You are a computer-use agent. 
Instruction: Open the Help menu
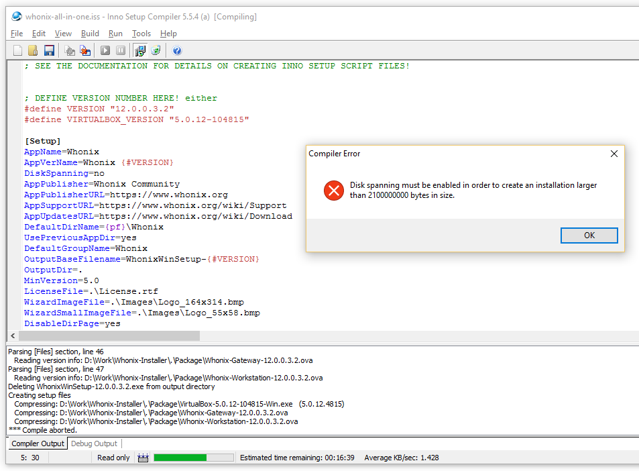click(x=168, y=34)
